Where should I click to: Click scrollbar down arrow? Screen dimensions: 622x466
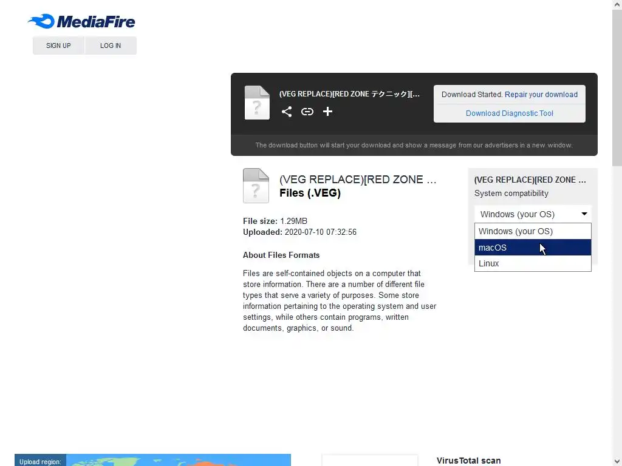point(617,461)
